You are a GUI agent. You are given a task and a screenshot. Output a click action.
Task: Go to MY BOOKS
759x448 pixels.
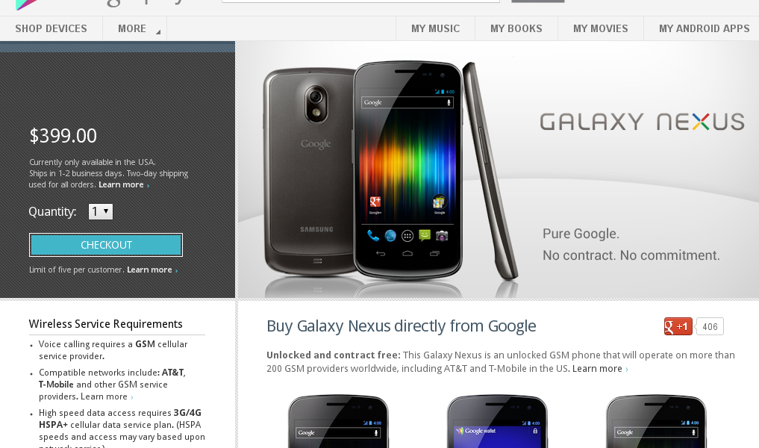coord(516,28)
